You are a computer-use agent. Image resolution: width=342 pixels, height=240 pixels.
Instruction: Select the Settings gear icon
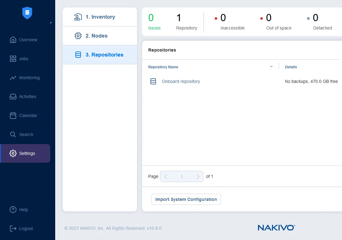click(x=13, y=153)
